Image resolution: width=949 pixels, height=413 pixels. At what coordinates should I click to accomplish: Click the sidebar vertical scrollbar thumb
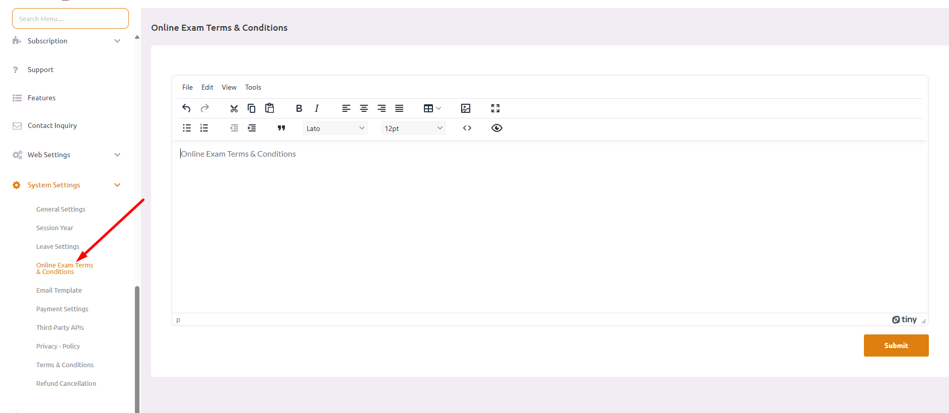click(137, 348)
